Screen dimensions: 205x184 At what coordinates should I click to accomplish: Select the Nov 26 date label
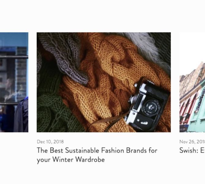[x=192, y=142]
